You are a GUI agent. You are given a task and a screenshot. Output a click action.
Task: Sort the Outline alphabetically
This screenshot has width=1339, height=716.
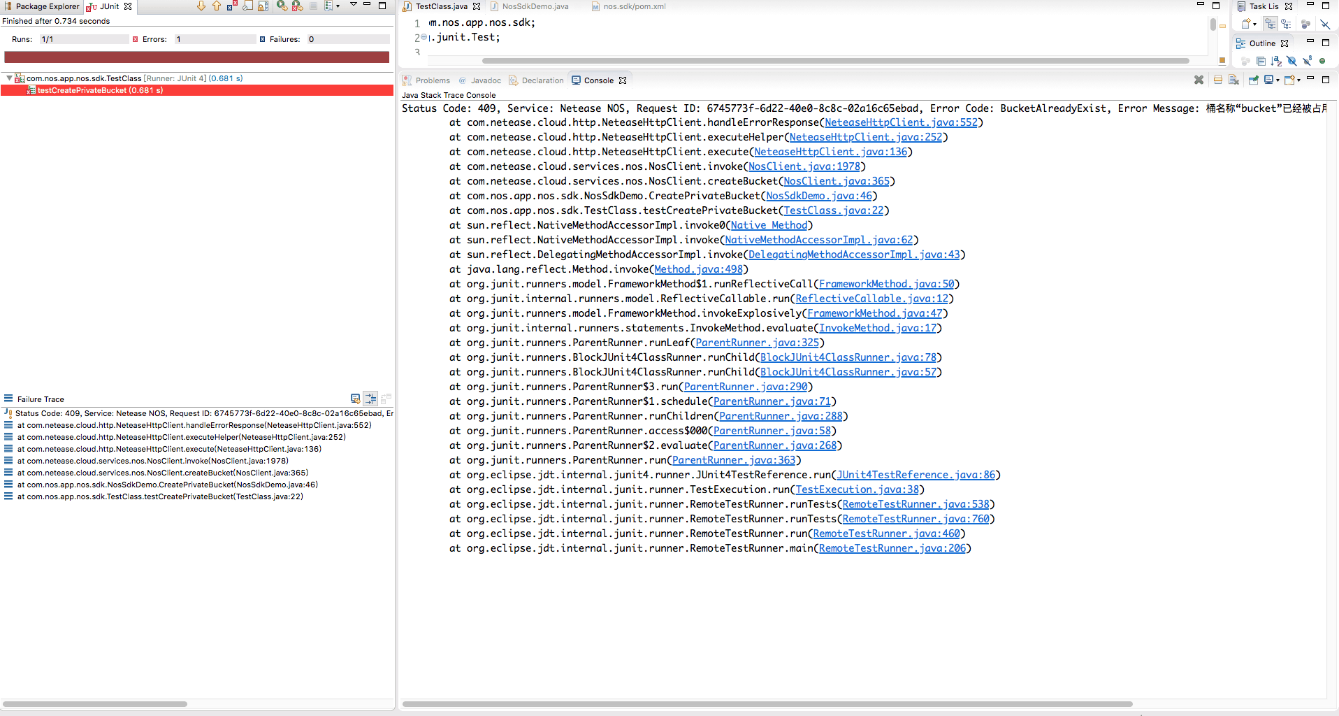point(1276,61)
